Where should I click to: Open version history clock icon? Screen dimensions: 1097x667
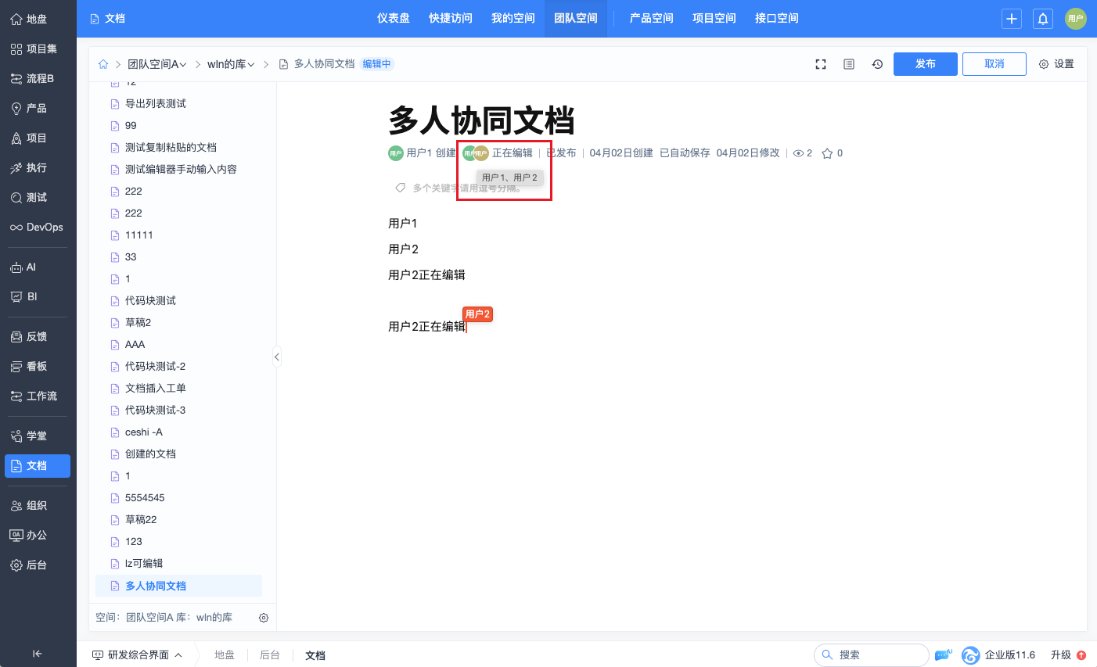877,64
